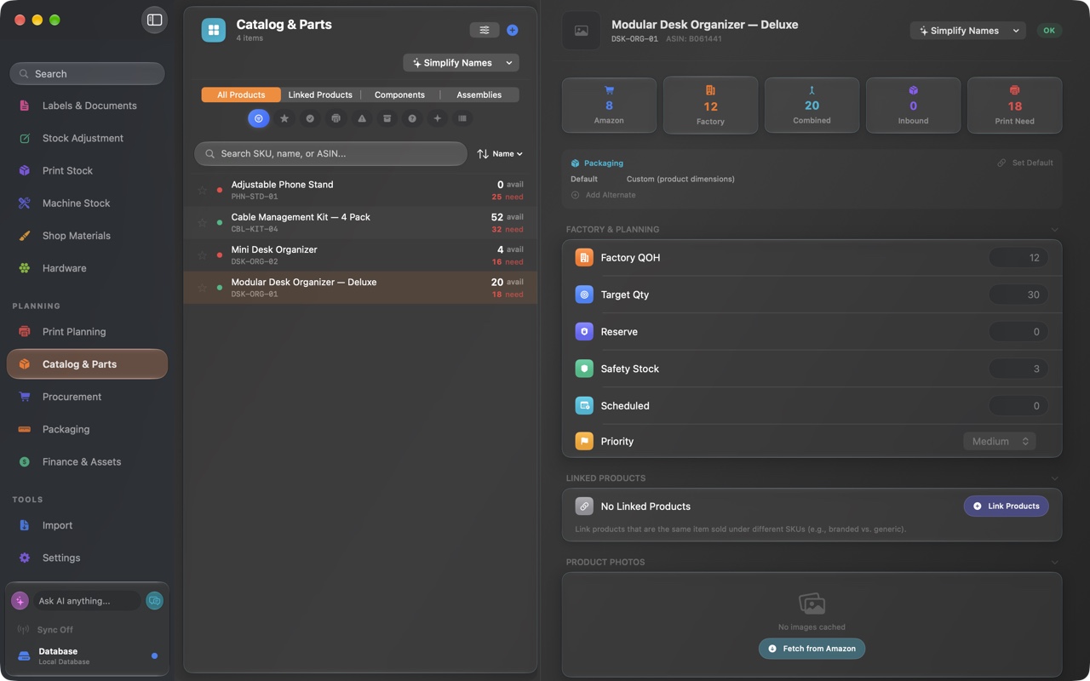Open Simplify Names dropdown in detail header

coord(967,31)
